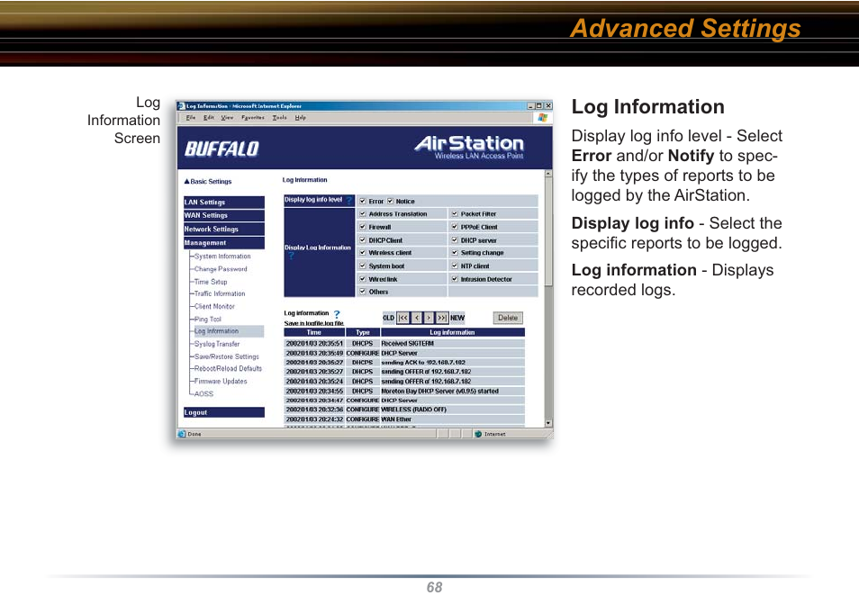Click the Windows flag logo in toolbar
Screen dimensions: 859x595
tap(542, 117)
